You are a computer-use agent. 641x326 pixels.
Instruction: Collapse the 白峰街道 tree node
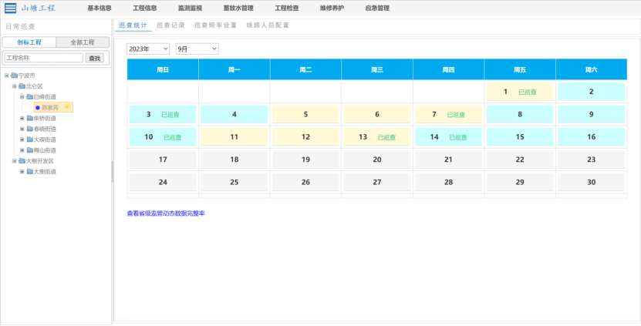pyautogui.click(x=22, y=97)
